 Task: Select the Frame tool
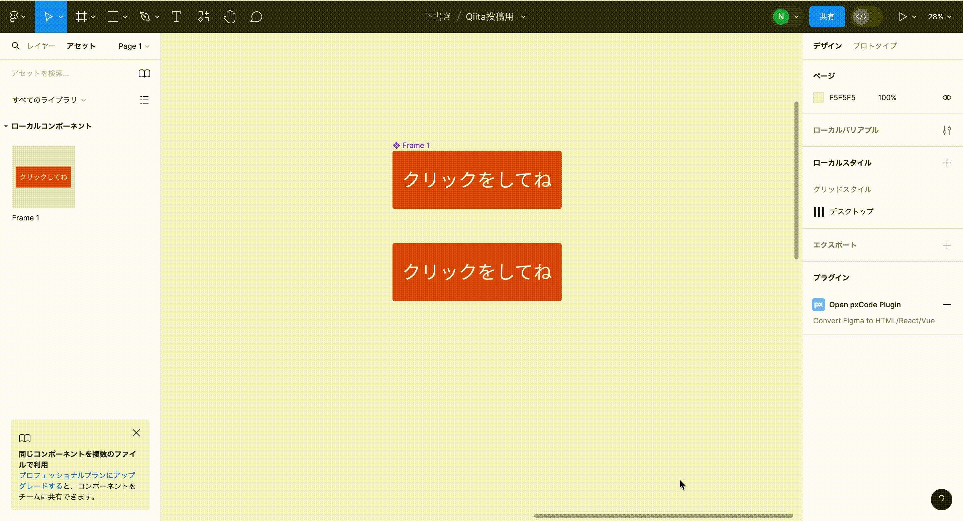pyautogui.click(x=81, y=16)
